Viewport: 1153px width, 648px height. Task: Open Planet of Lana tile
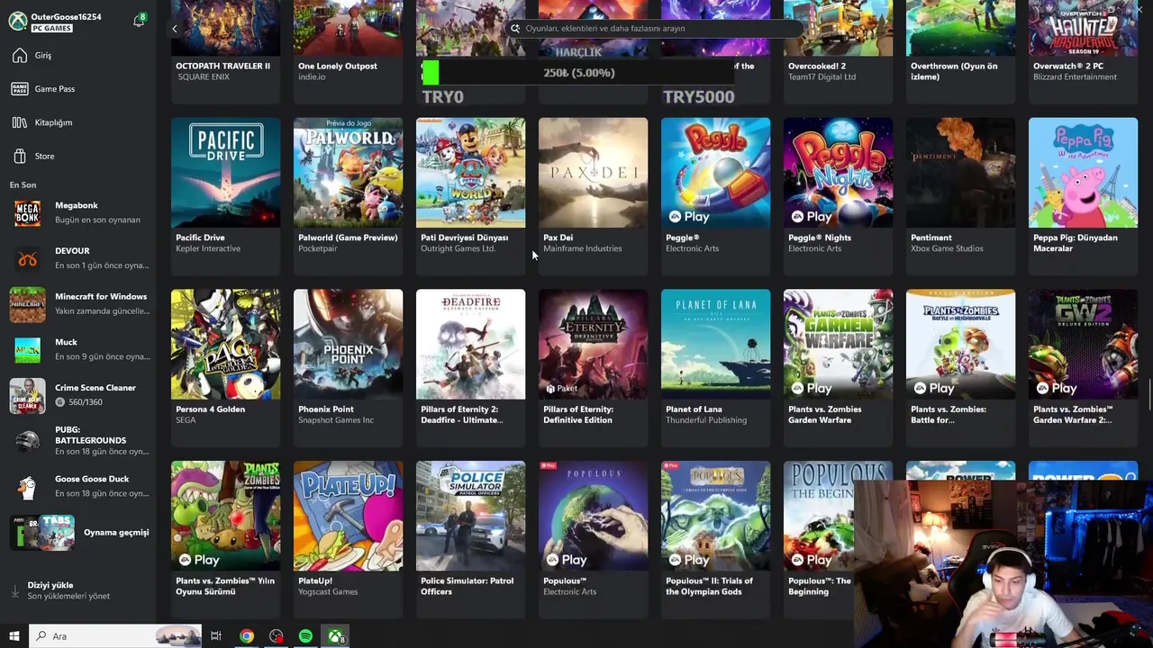715,367
